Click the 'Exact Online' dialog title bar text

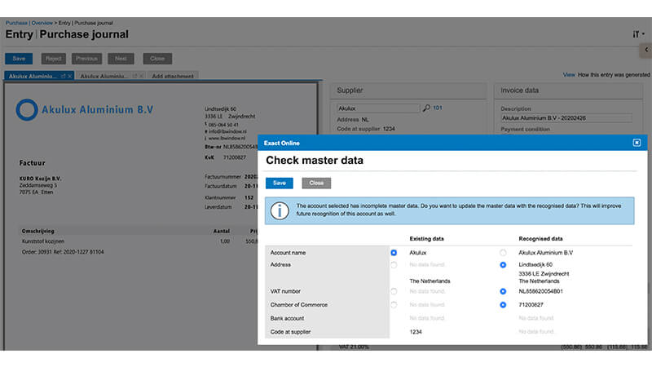[x=281, y=144]
